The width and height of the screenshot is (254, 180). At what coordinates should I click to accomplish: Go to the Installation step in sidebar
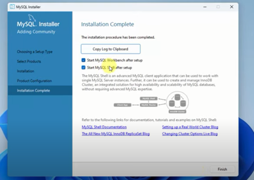point(25,71)
